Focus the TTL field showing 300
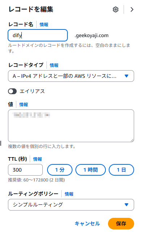 coord(25,170)
